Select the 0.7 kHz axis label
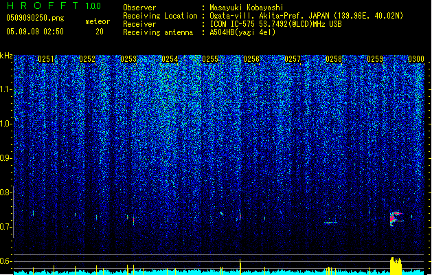The width and height of the screenshot is (432, 275). pos(6,227)
